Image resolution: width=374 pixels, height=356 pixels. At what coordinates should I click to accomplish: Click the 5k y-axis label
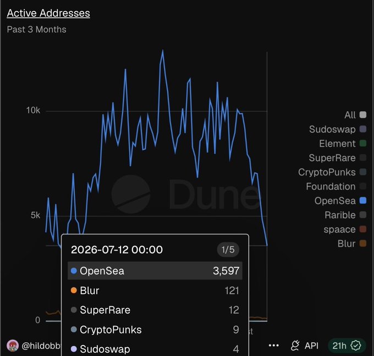[35, 216]
